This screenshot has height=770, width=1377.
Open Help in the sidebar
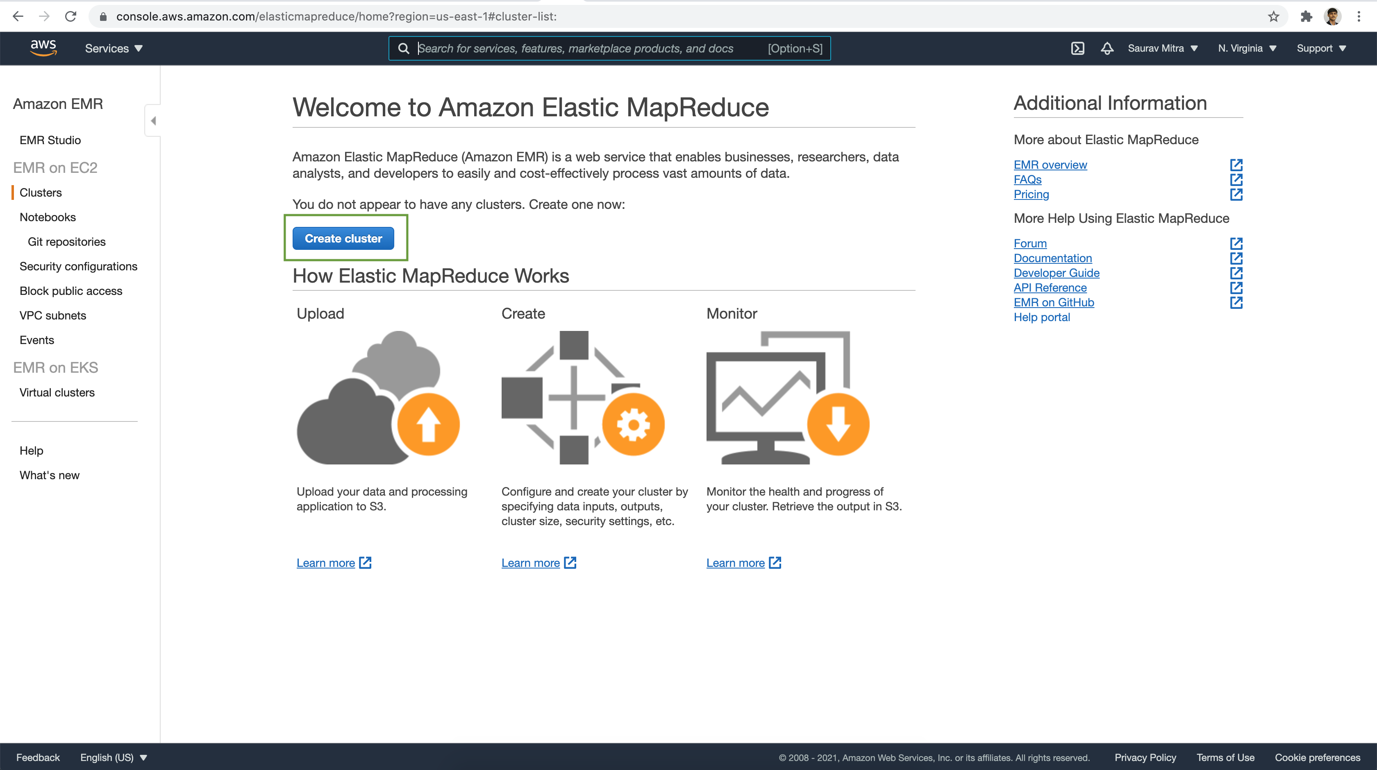point(32,451)
